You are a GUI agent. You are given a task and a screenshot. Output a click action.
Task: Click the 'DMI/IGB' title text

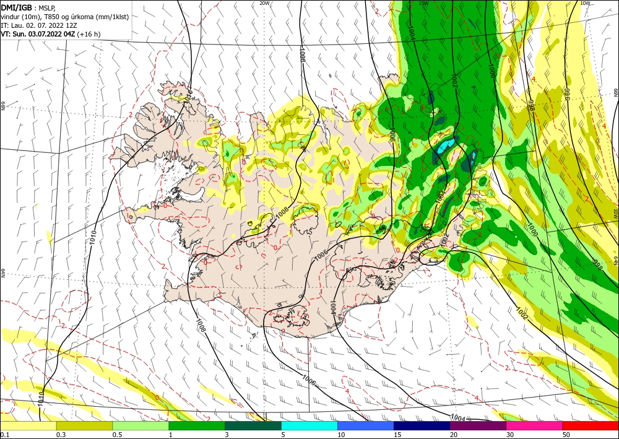[x=17, y=7]
